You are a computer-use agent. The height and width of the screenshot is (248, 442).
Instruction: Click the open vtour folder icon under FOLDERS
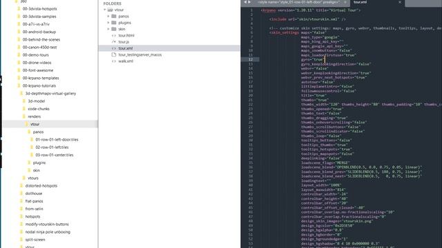pos(110,10)
